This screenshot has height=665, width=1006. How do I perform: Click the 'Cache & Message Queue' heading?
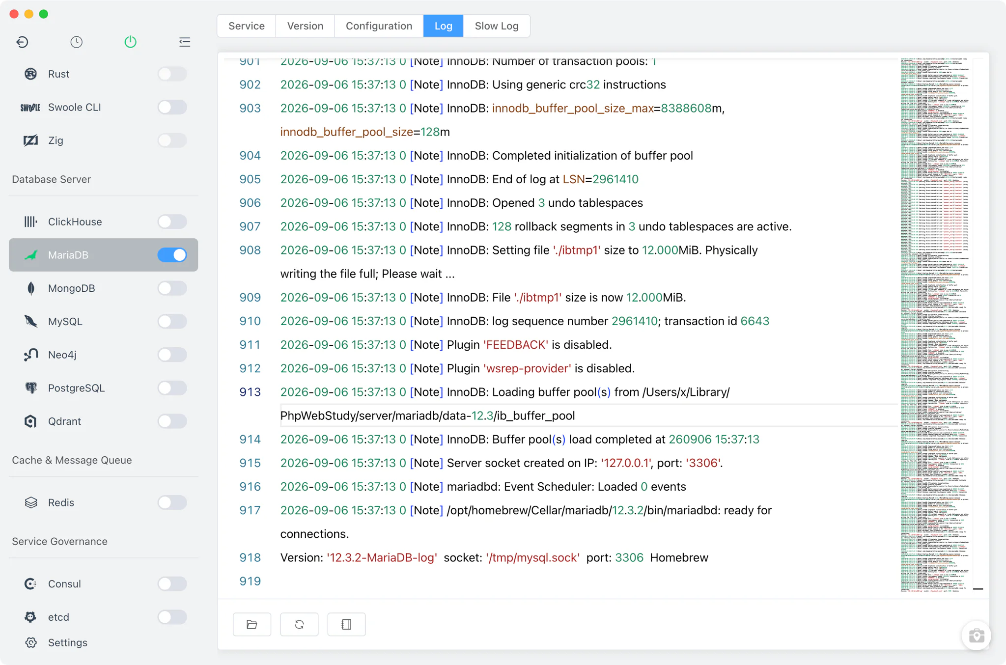click(x=72, y=460)
